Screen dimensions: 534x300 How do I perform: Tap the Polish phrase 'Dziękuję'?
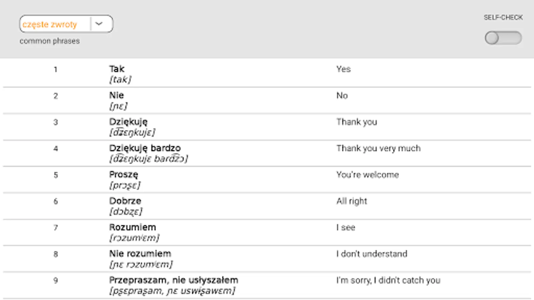(128, 122)
